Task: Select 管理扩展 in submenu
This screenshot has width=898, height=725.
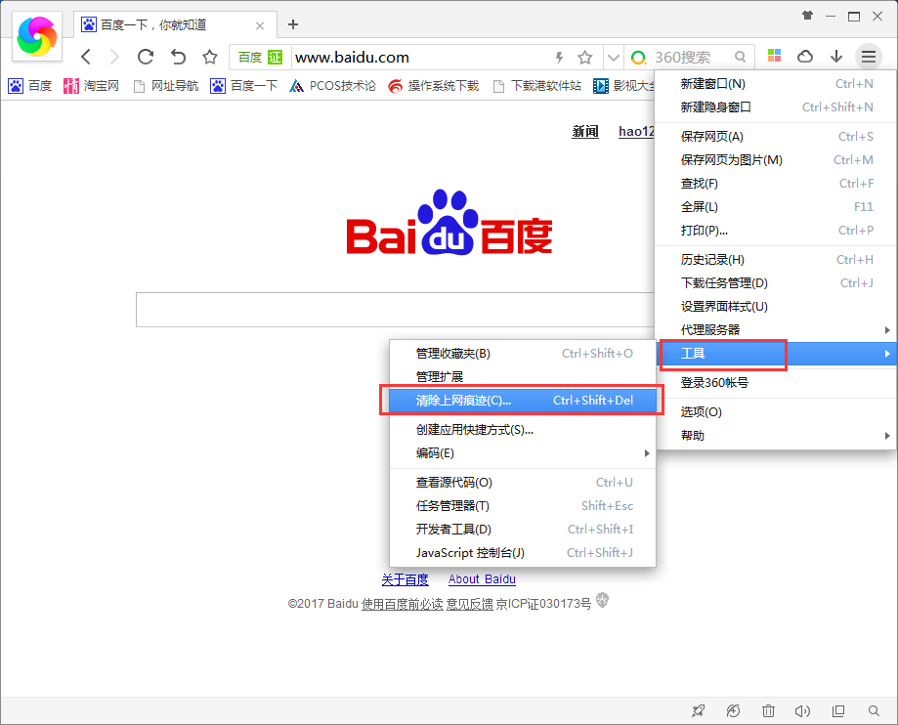Action: pyautogui.click(x=523, y=377)
